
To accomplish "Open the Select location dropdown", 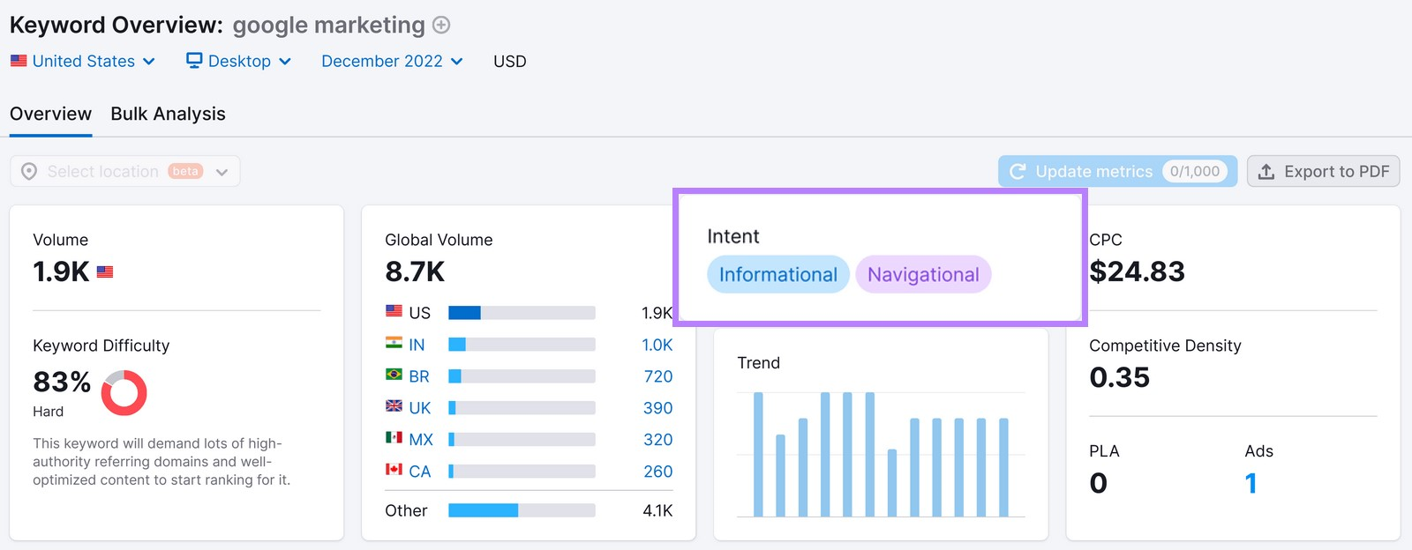I will click(x=125, y=171).
